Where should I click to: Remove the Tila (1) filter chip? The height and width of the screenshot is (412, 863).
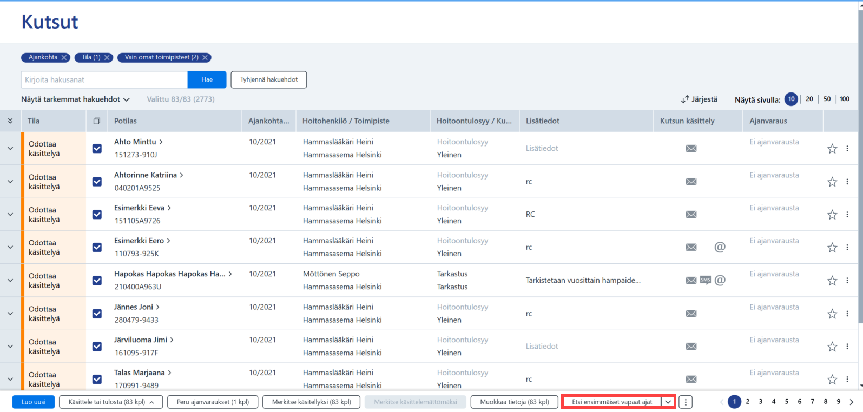[x=107, y=57]
